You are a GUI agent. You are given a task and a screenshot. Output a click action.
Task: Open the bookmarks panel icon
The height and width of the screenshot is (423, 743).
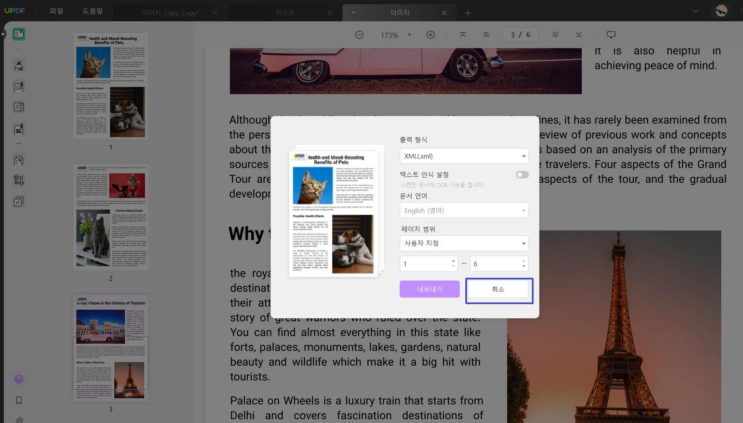[19, 400]
